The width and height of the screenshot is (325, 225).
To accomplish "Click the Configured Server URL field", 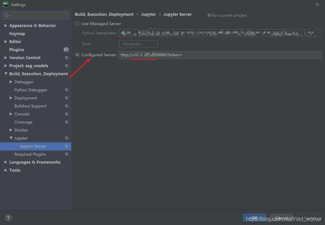I will click(x=220, y=55).
